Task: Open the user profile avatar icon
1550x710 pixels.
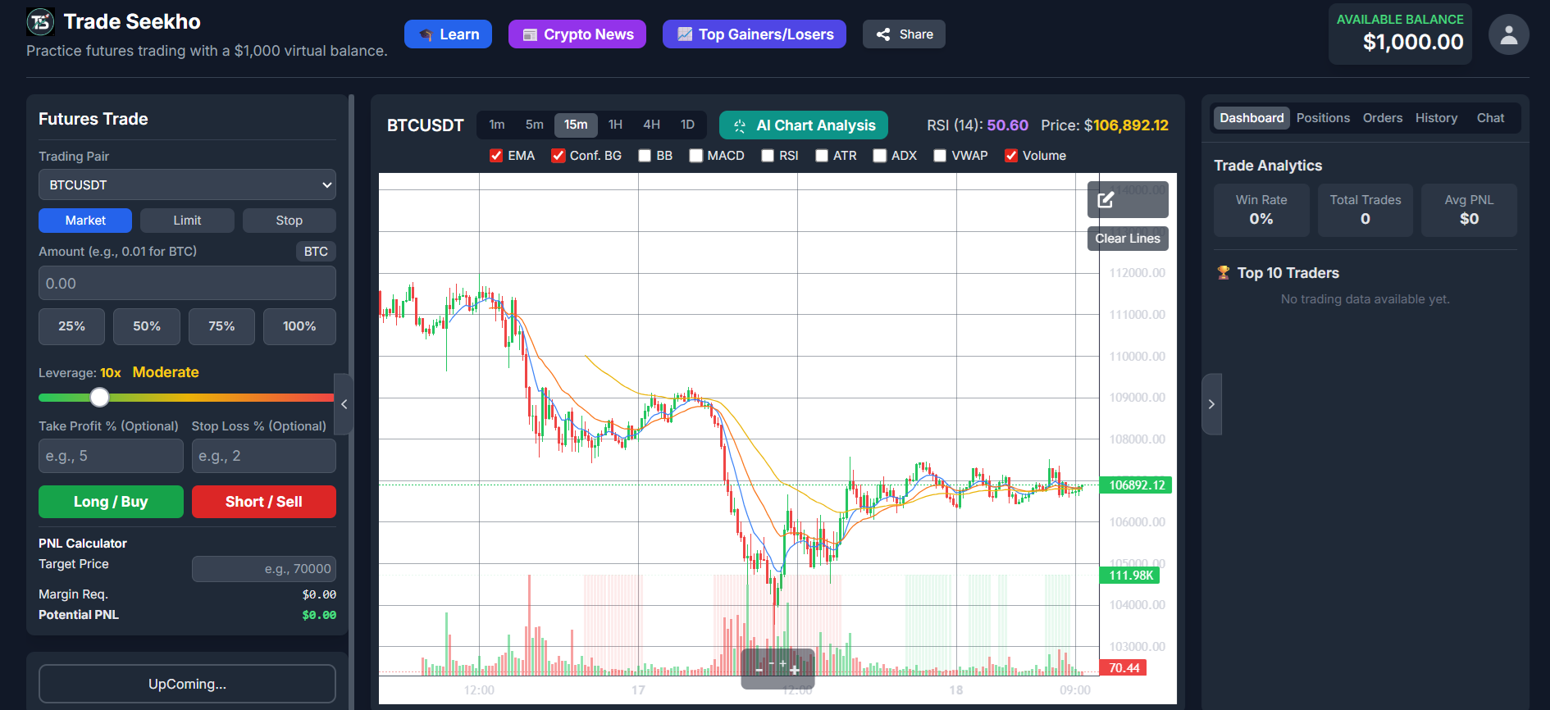Action: tap(1508, 35)
